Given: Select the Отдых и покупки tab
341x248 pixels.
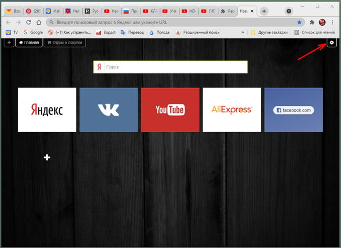Looking at the screenshot, I should [65, 42].
